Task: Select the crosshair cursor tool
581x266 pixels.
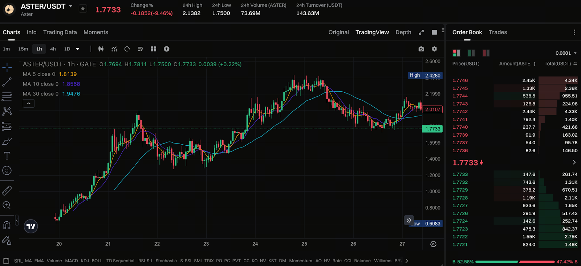Action: 7,67
